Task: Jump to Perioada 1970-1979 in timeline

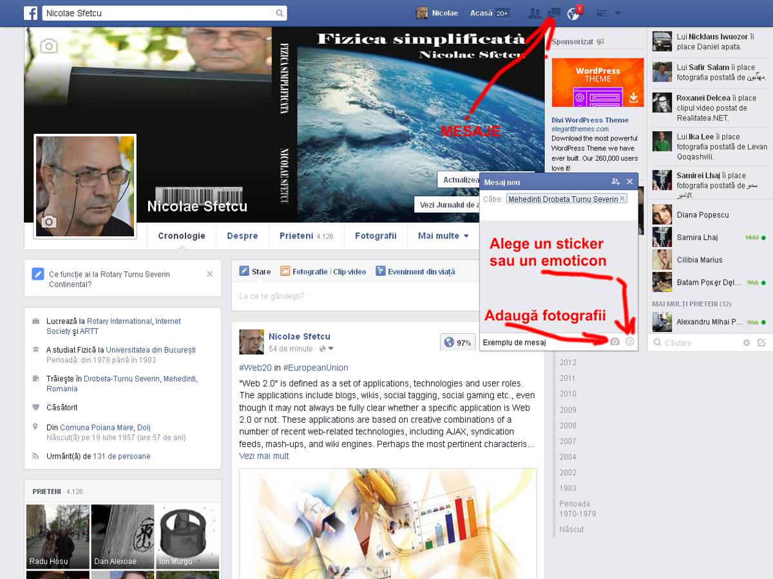Action: [x=578, y=509]
